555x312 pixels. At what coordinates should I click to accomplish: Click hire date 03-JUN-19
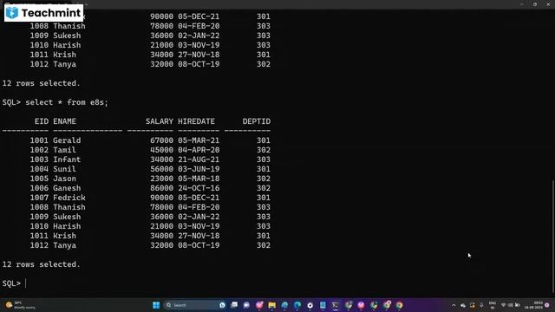pos(199,169)
